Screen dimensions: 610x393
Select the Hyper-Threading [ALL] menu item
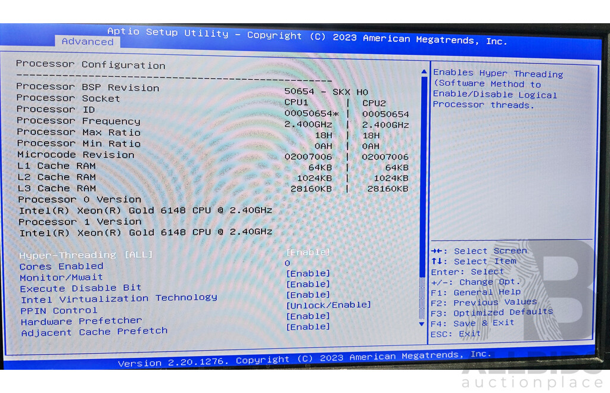(x=86, y=255)
